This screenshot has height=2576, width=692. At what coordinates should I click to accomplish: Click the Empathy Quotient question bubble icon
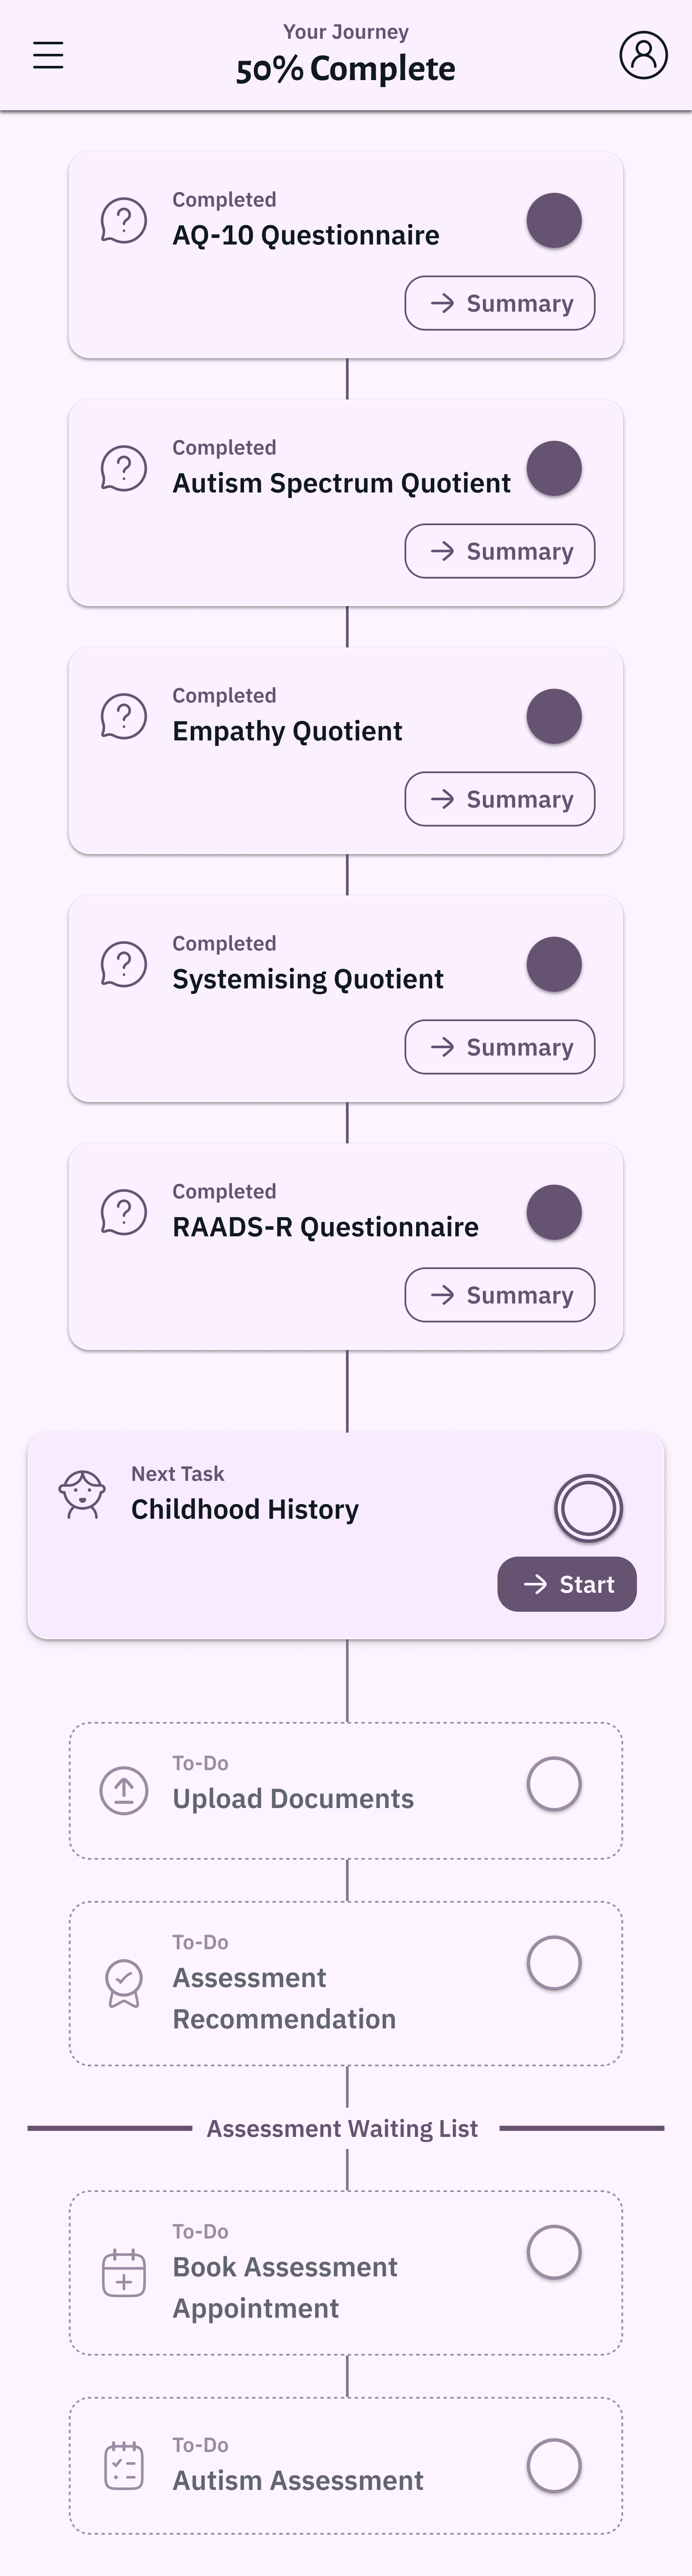[124, 716]
